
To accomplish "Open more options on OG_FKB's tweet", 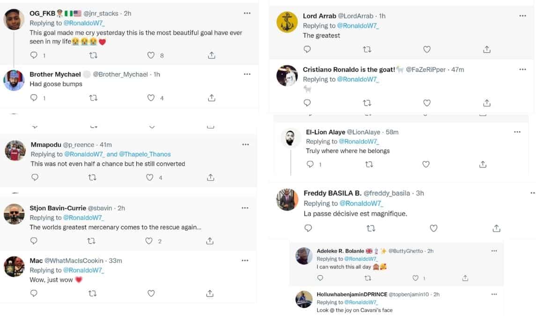I will pos(247,14).
